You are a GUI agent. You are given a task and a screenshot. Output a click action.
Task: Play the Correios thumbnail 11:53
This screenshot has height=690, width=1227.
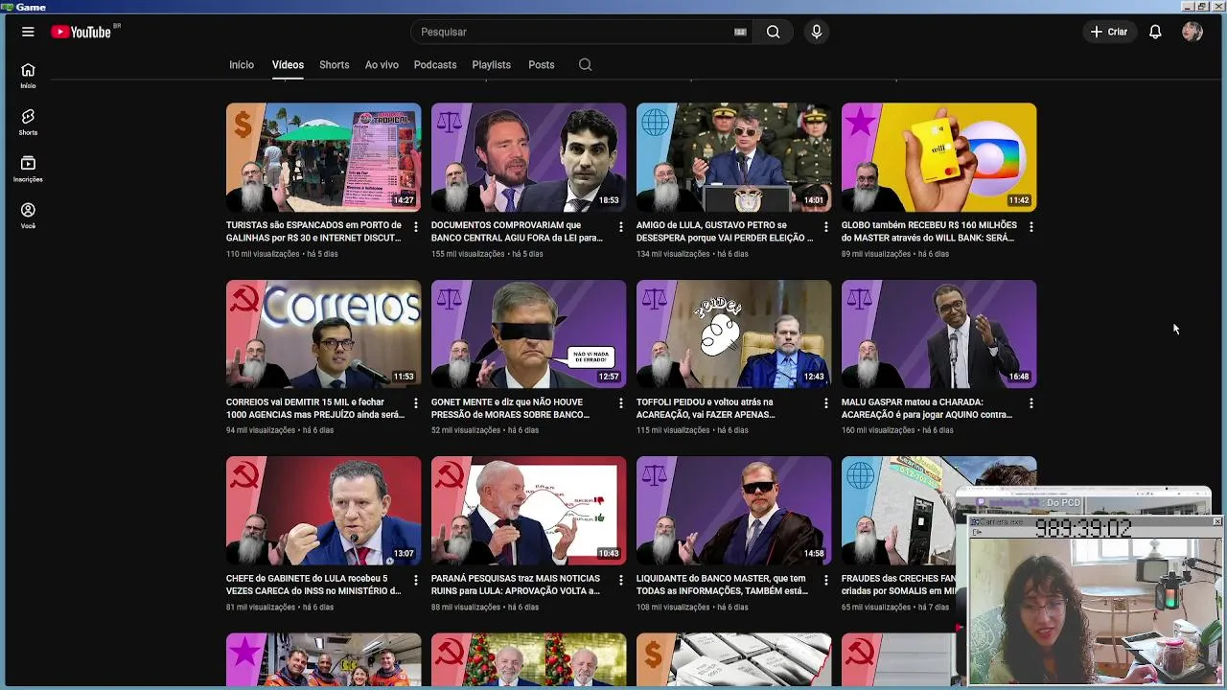tap(323, 333)
